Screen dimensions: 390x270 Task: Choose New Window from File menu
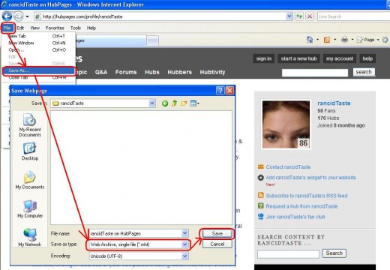pyautogui.click(x=37, y=43)
